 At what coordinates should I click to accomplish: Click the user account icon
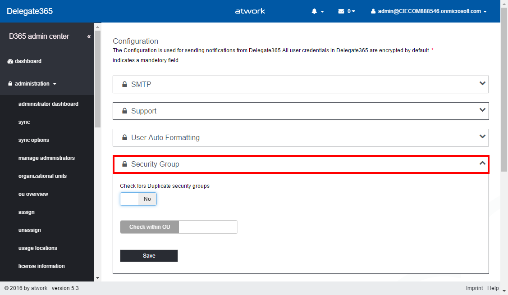pyautogui.click(x=373, y=11)
